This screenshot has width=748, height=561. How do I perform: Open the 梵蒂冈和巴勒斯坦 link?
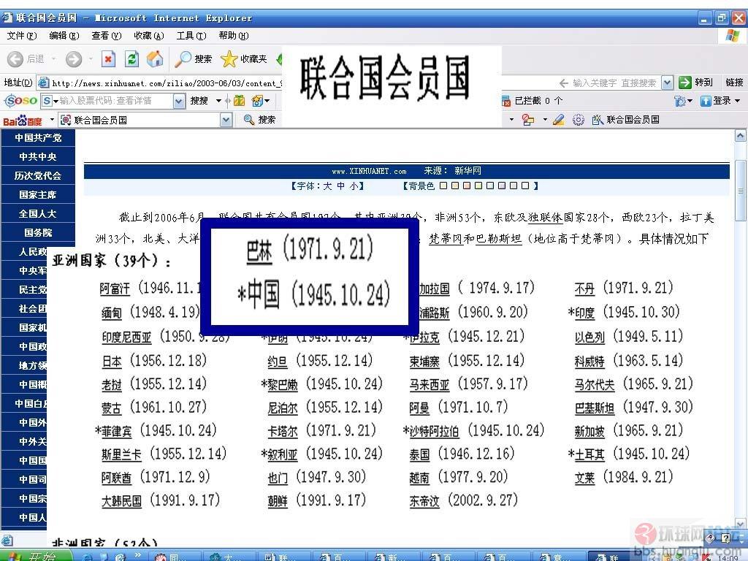coord(475,239)
